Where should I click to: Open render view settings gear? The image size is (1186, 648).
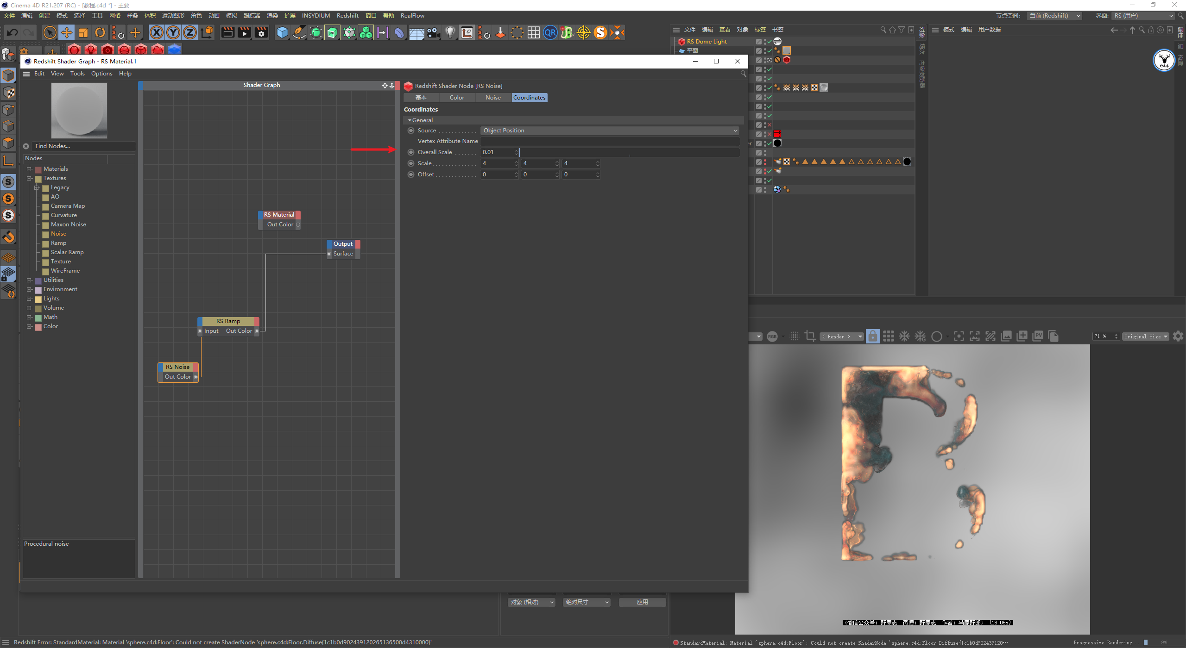click(x=1178, y=336)
